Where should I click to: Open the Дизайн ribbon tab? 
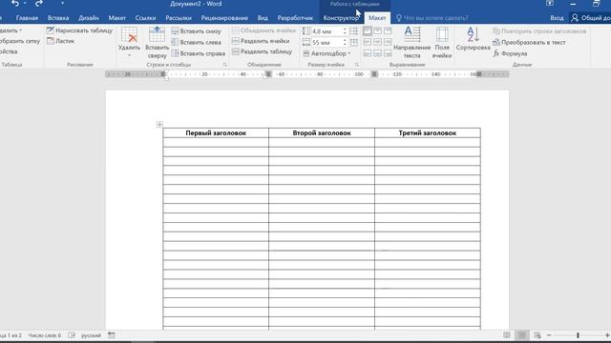pos(89,18)
